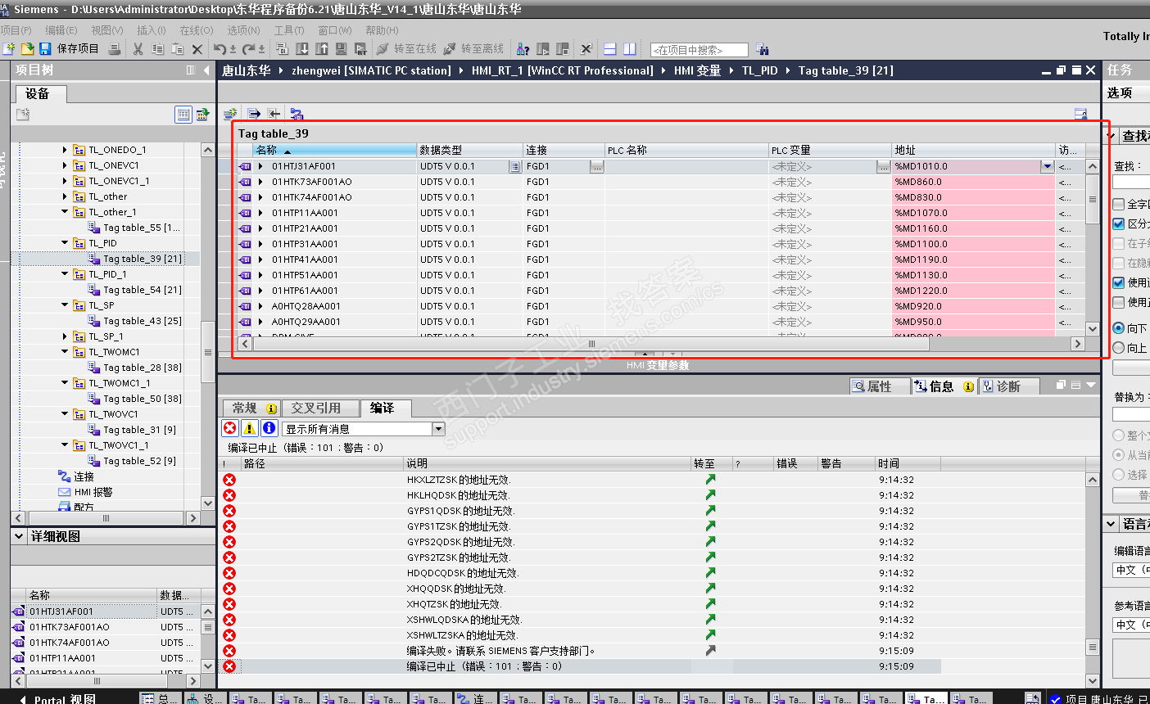This screenshot has height=704, width=1150.
Task: Split editor space horizontally
Action: [609, 49]
